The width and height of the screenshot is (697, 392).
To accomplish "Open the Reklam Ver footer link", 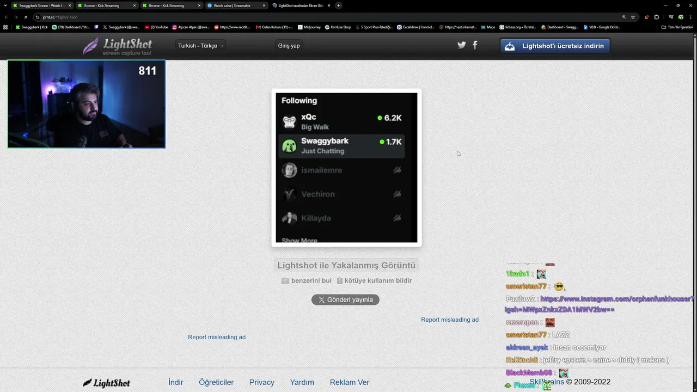I will click(350, 382).
